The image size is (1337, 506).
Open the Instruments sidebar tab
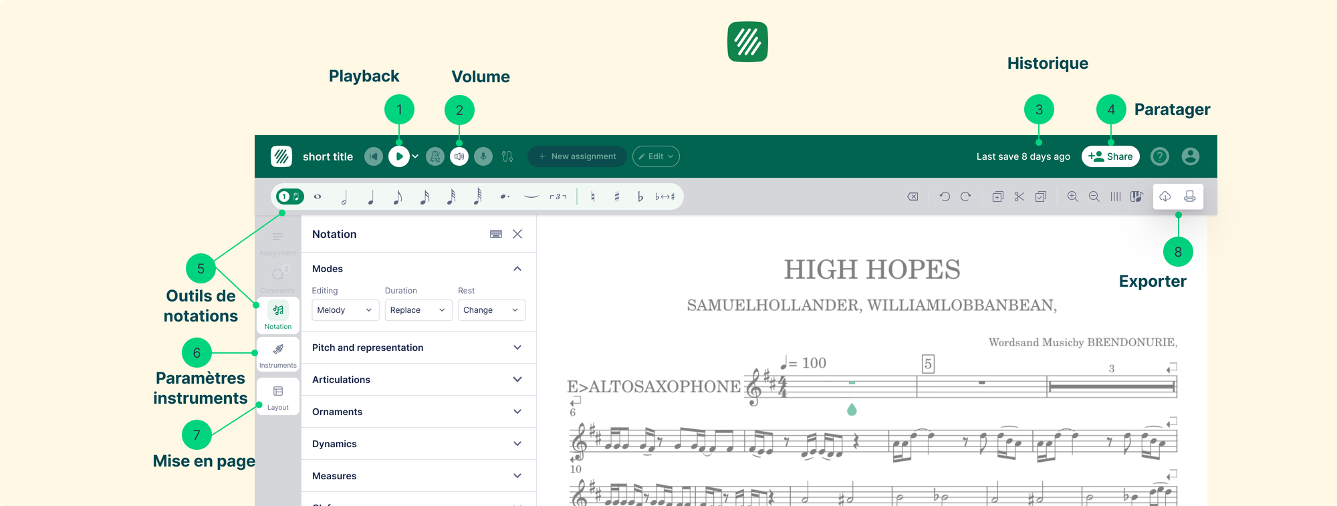pyautogui.click(x=278, y=355)
